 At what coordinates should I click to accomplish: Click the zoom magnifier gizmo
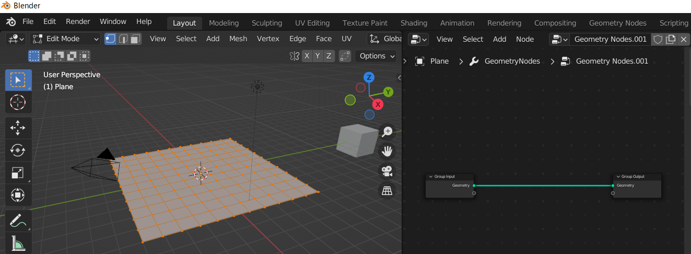387,132
